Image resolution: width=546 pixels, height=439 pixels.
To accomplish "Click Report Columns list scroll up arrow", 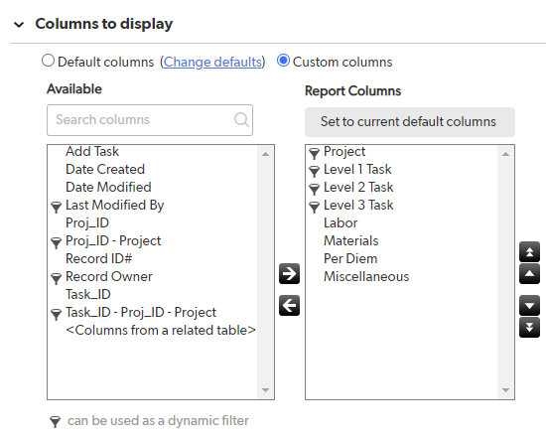I will click(x=505, y=154).
